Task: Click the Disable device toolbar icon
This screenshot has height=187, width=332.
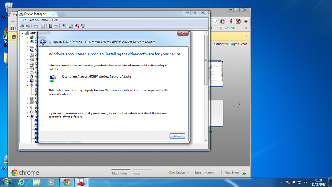Action: 83,26
